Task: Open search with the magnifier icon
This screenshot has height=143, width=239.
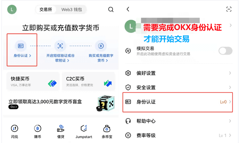Action: click(111, 9)
